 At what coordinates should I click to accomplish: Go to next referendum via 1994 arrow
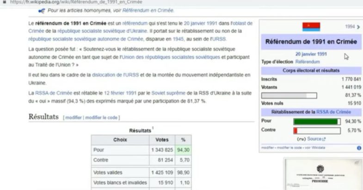tap(358, 27)
